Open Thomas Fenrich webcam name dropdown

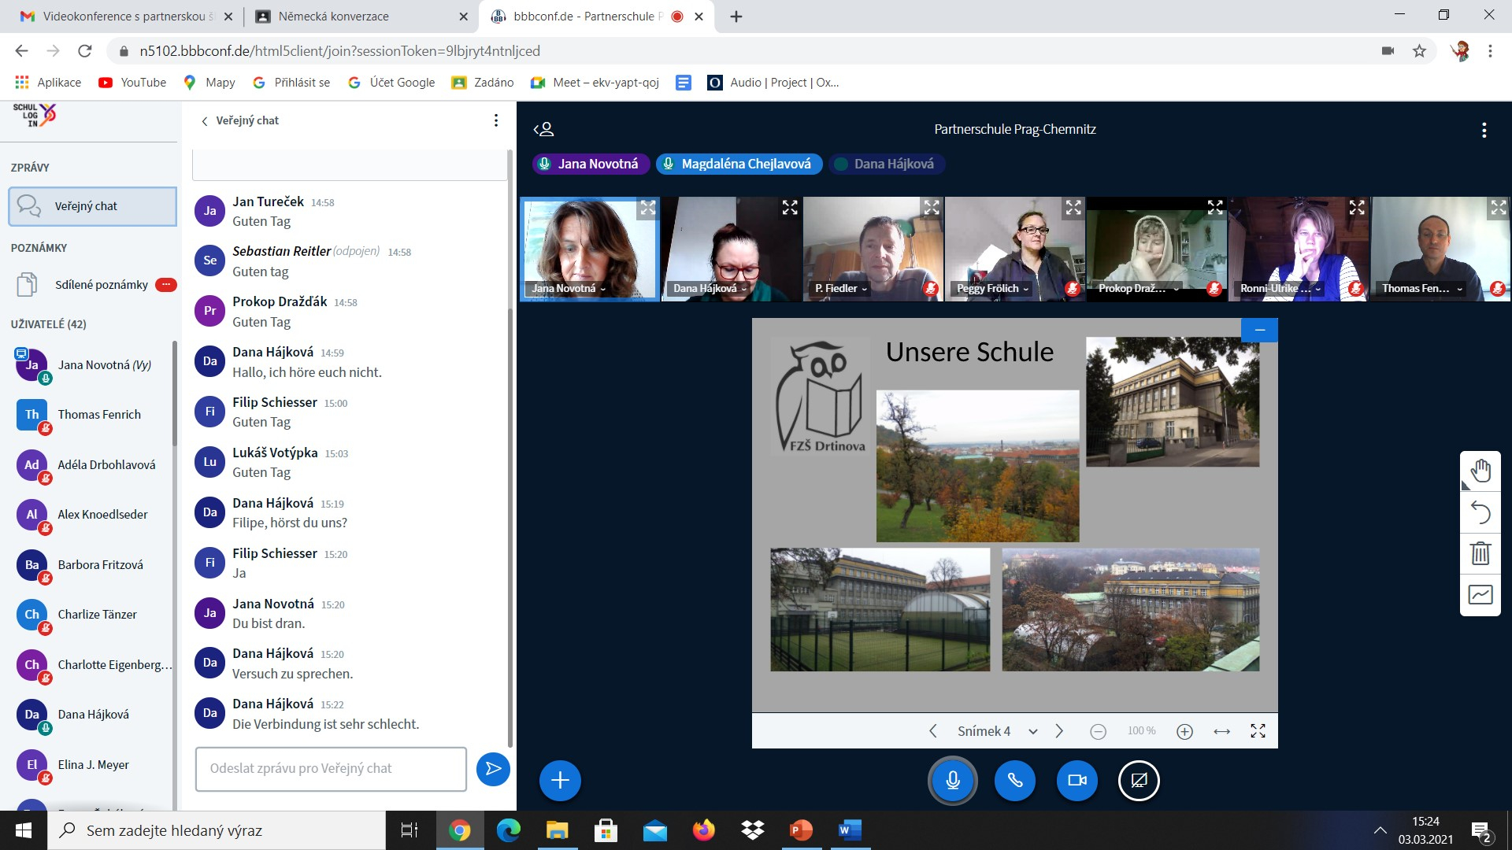point(1422,289)
